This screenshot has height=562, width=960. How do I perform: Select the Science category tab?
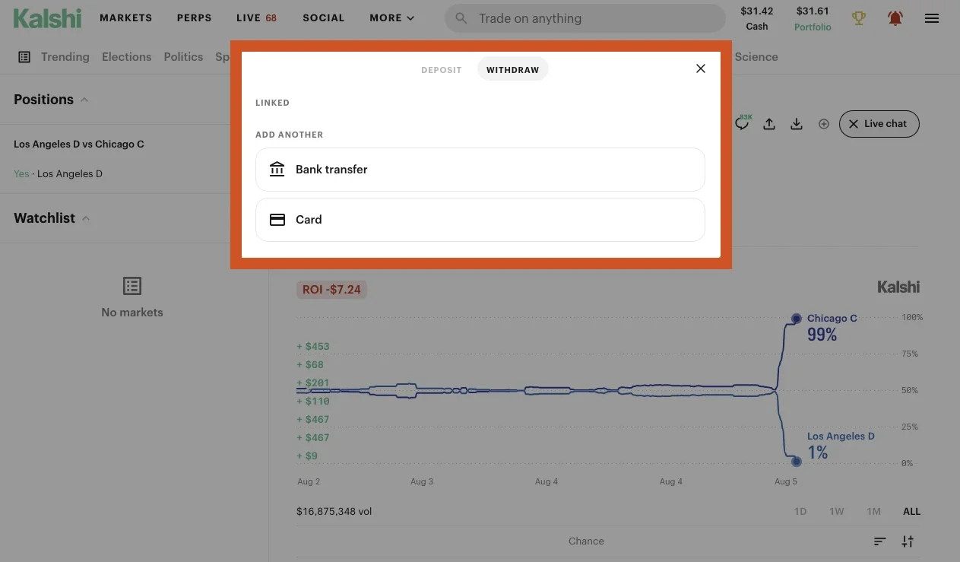coord(756,57)
